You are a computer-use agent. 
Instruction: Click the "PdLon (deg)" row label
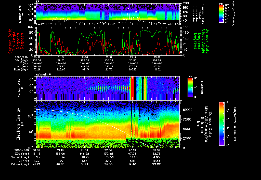tap(20, 164)
